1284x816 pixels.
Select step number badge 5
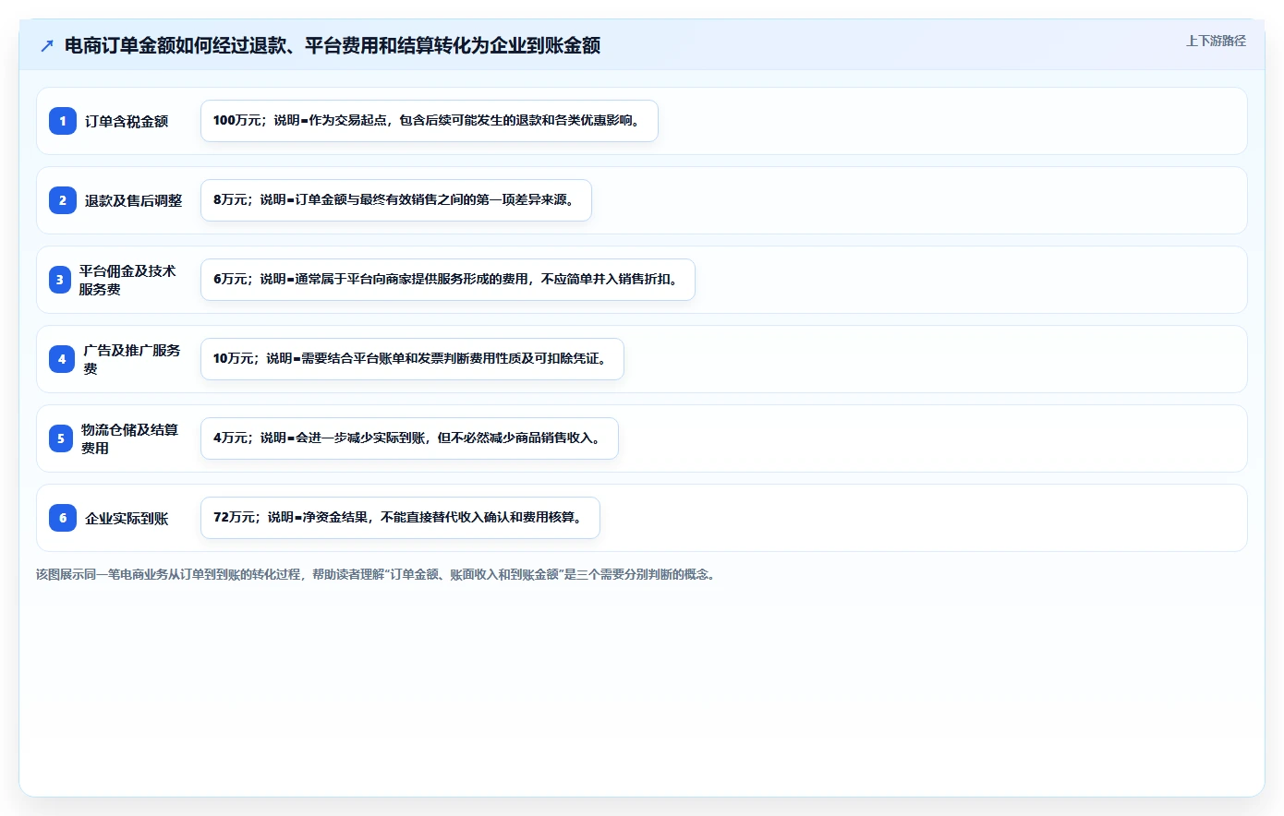click(61, 438)
